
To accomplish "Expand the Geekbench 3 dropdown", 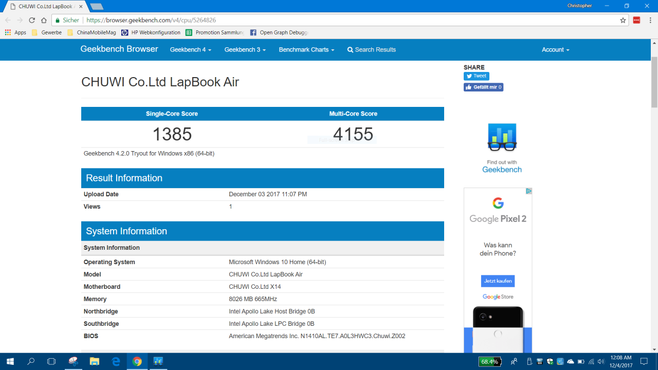I will tap(245, 50).
